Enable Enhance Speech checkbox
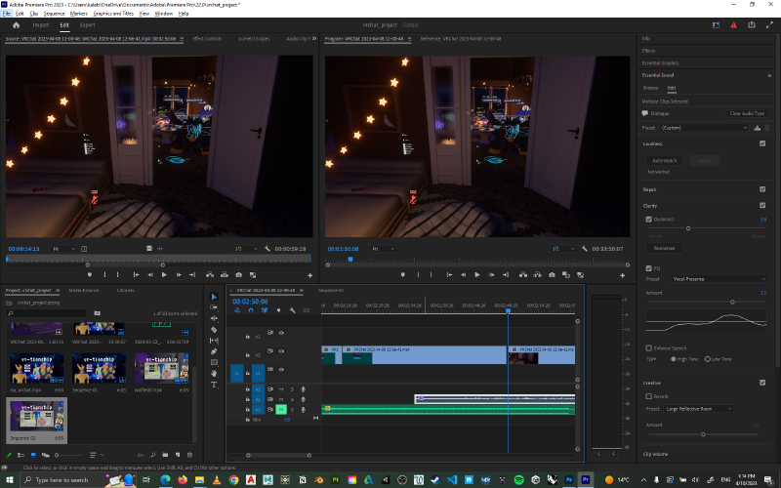 click(649, 348)
